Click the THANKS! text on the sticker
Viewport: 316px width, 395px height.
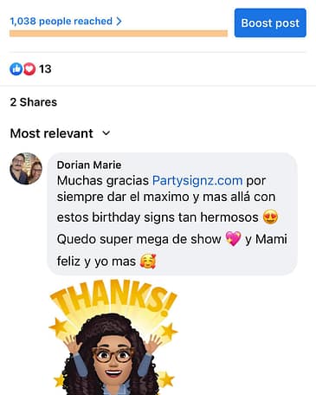(113, 298)
